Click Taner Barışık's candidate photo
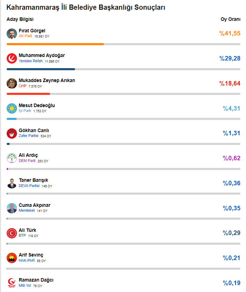Viewport: 246px width, 292px height. [12, 183]
